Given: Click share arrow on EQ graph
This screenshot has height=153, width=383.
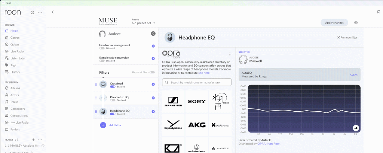Looking at the screenshot, I should click(356, 128).
